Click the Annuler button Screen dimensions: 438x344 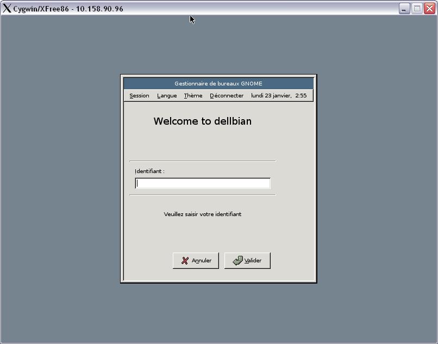pos(196,261)
